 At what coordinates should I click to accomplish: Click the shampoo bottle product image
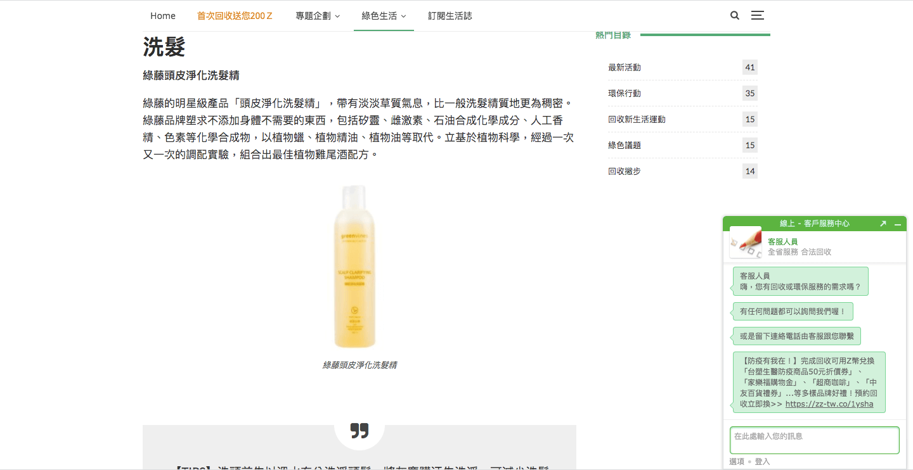[x=355, y=267]
